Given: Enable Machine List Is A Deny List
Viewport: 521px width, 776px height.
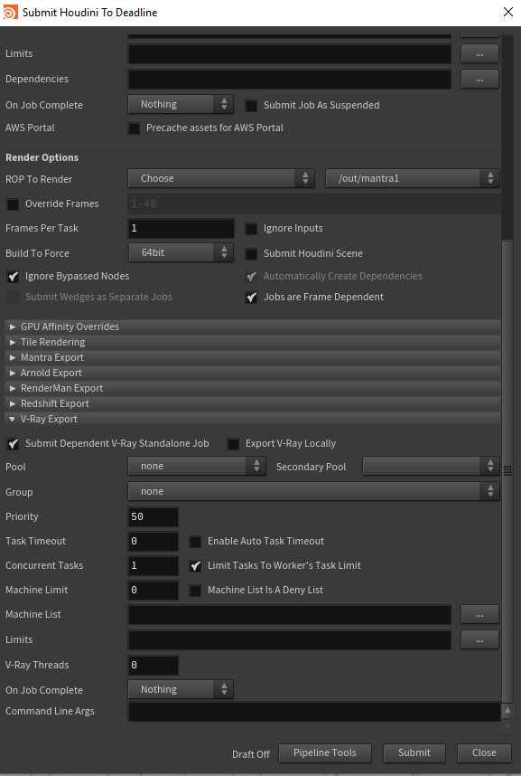Looking at the screenshot, I should [x=195, y=591].
